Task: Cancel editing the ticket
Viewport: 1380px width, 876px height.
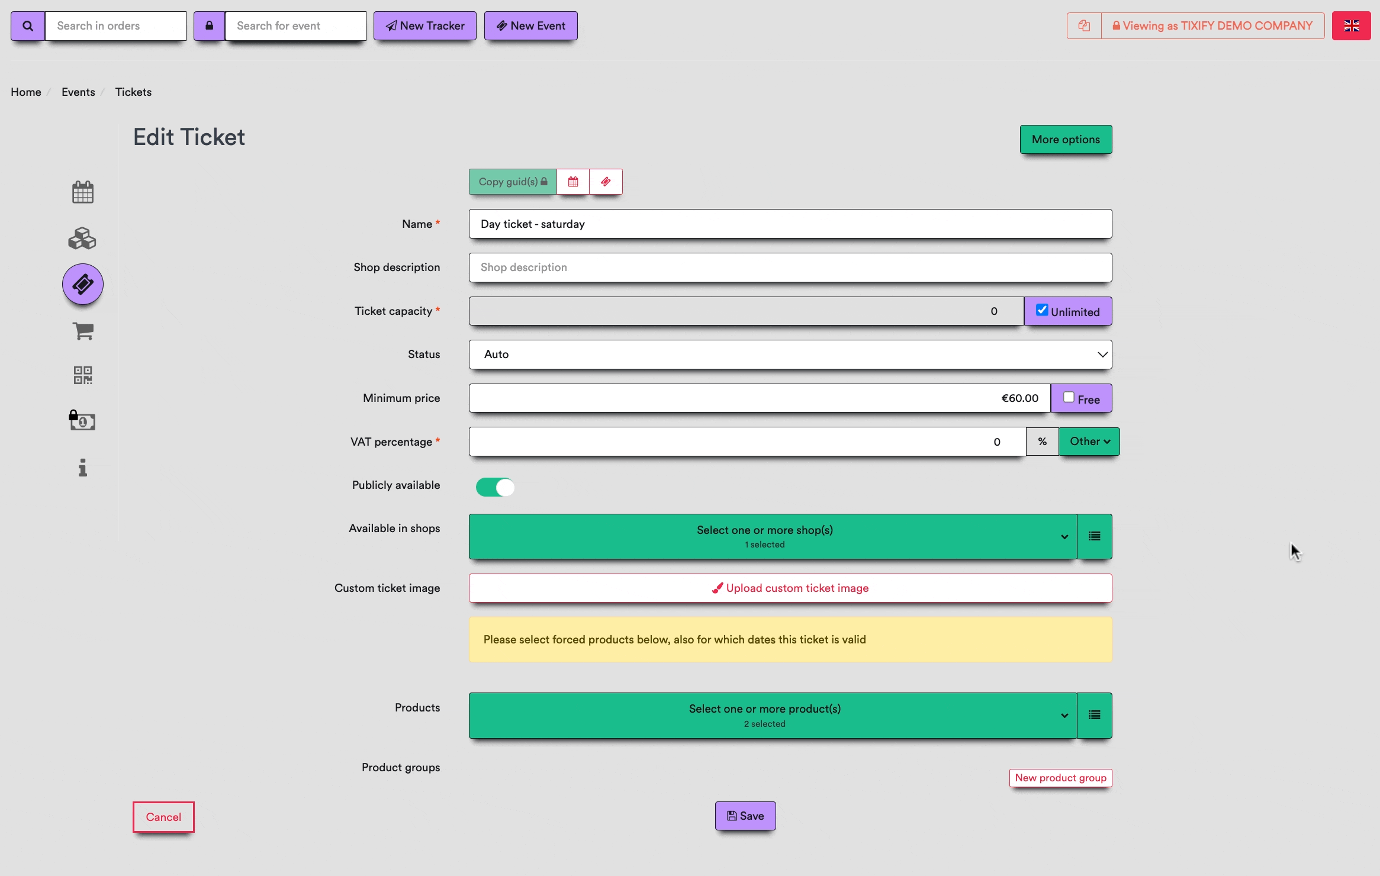Action: 163,817
